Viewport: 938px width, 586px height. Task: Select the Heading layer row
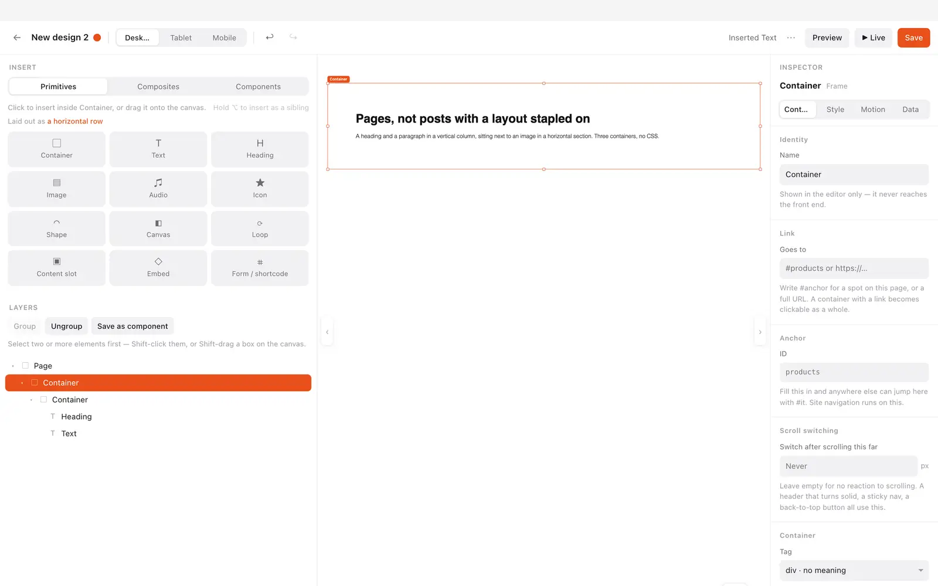(158, 417)
